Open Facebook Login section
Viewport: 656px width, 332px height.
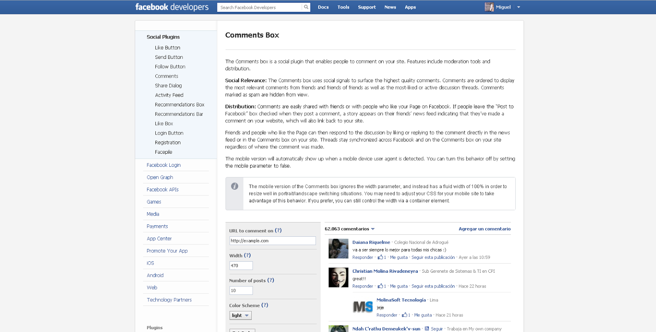click(x=164, y=165)
